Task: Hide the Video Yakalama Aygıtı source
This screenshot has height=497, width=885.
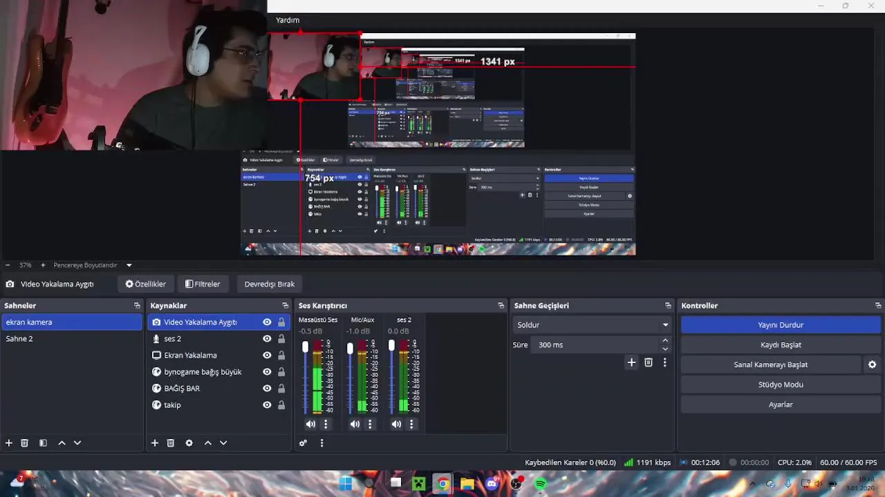Action: pyautogui.click(x=267, y=322)
